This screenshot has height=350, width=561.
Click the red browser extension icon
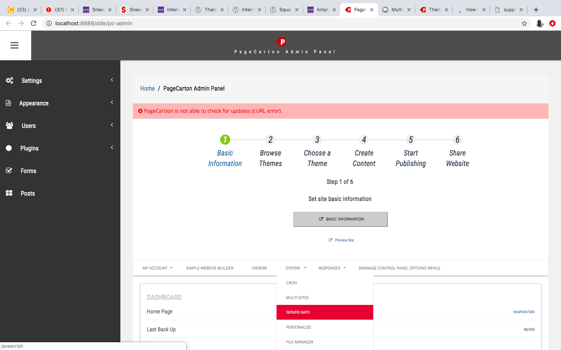pyautogui.click(x=552, y=23)
